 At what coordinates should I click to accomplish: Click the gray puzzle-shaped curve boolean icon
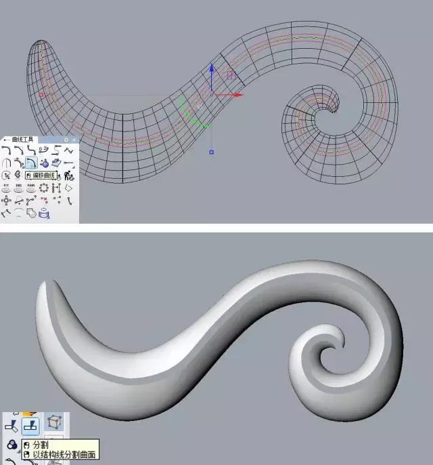(x=31, y=213)
